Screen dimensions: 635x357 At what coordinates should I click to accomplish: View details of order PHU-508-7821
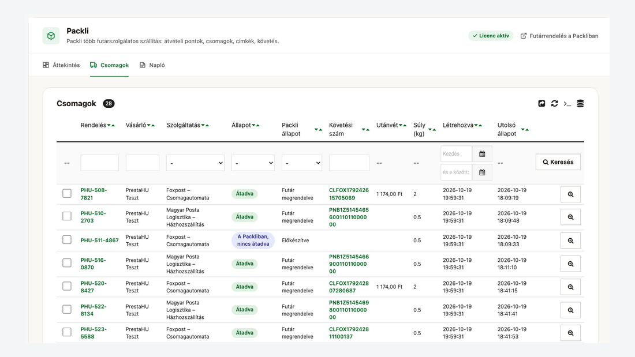[570, 194]
